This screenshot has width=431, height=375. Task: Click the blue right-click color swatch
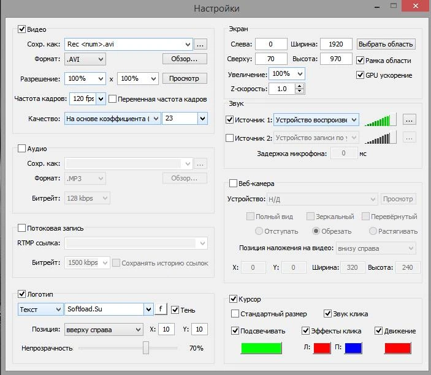(353, 348)
